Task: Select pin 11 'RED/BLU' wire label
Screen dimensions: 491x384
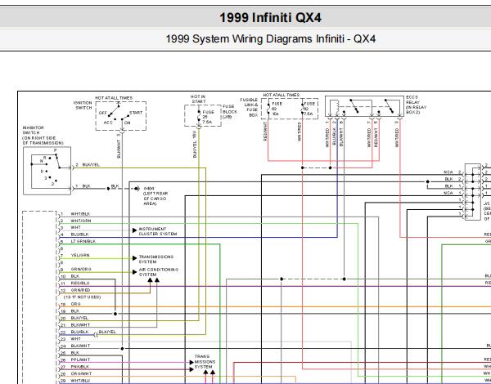Action: [80, 283]
